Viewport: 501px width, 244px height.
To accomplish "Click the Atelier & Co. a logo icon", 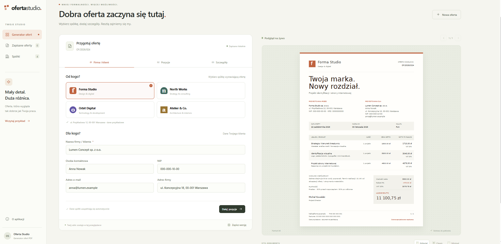I will pos(164,110).
